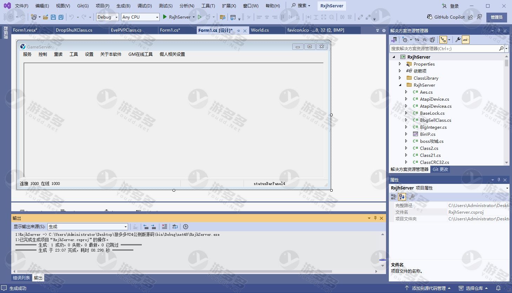
Task: Click Show All Files icon in Solution Explorer
Action: tap(432, 40)
